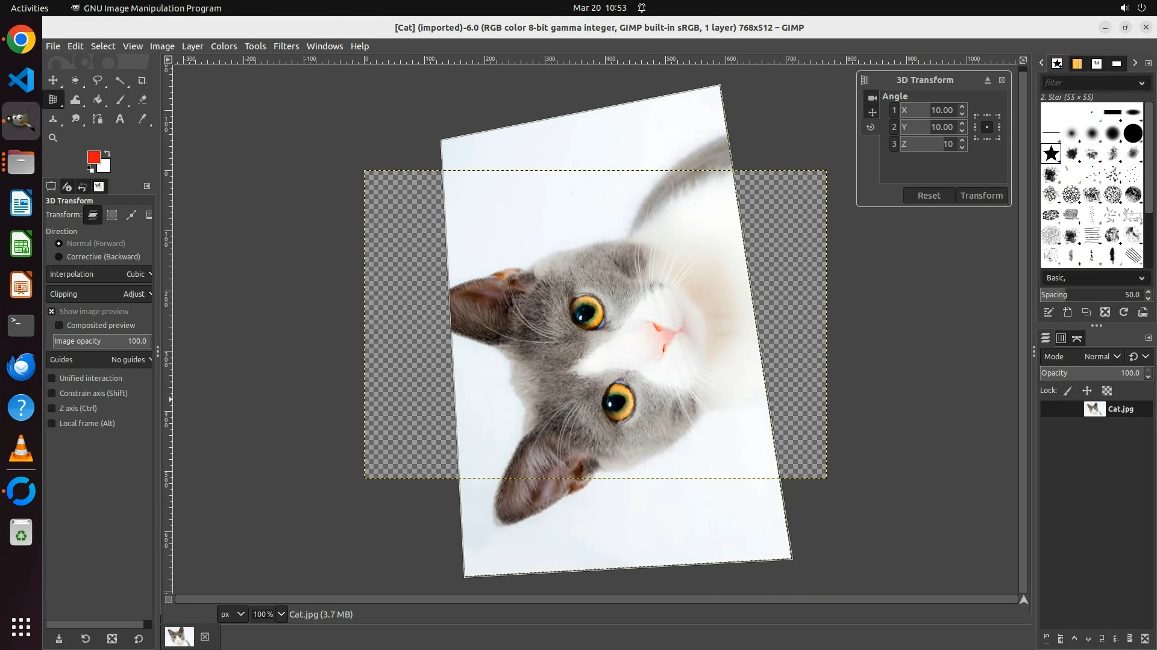The width and height of the screenshot is (1157, 650).
Task: Enable Composited preview checkbox
Action: 59,326
